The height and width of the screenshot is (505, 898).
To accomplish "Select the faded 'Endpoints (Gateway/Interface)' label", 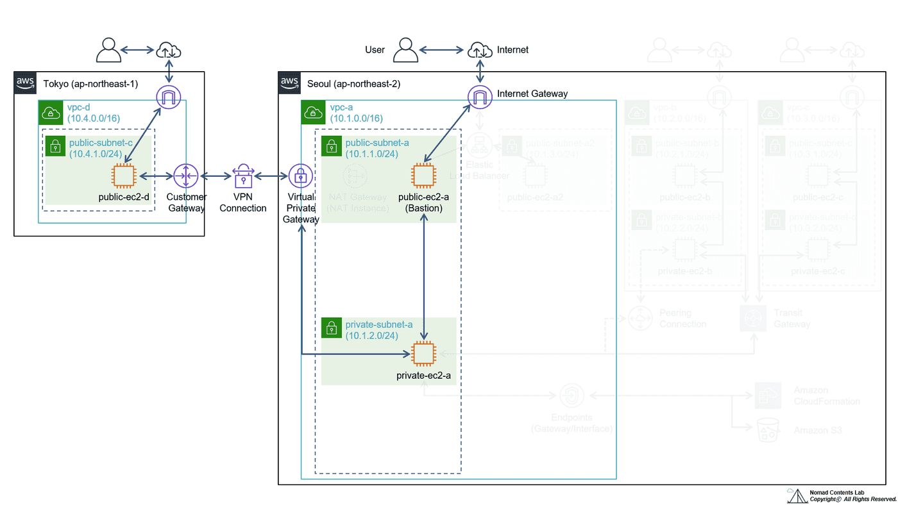I will [572, 423].
